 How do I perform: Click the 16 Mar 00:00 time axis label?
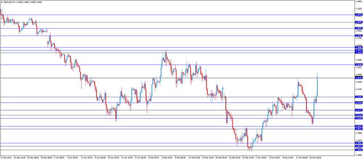[x=315, y=157]
